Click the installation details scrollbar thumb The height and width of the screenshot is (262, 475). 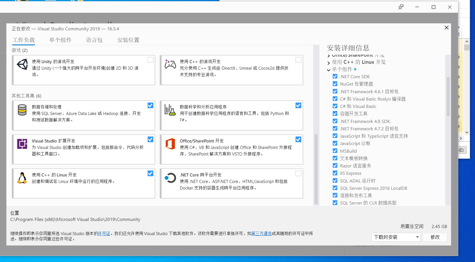[x=448, y=96]
